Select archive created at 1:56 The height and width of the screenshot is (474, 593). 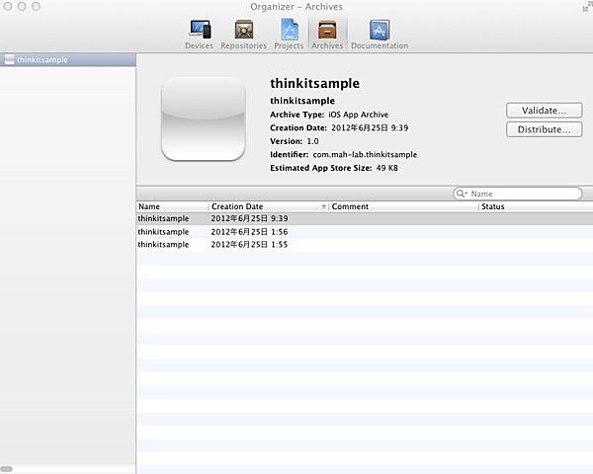pos(249,231)
